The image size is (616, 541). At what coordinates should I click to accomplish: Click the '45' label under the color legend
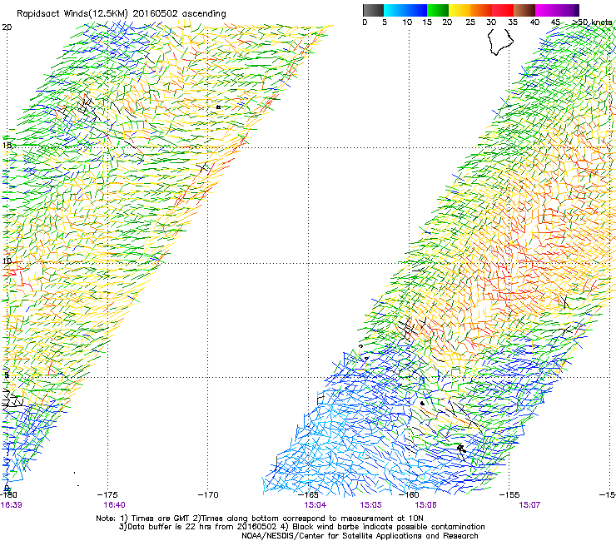(x=555, y=22)
